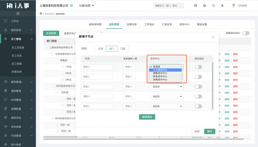Collapse the 员工管理 sidebar menu
The image size is (258, 147).
click(x=31, y=39)
